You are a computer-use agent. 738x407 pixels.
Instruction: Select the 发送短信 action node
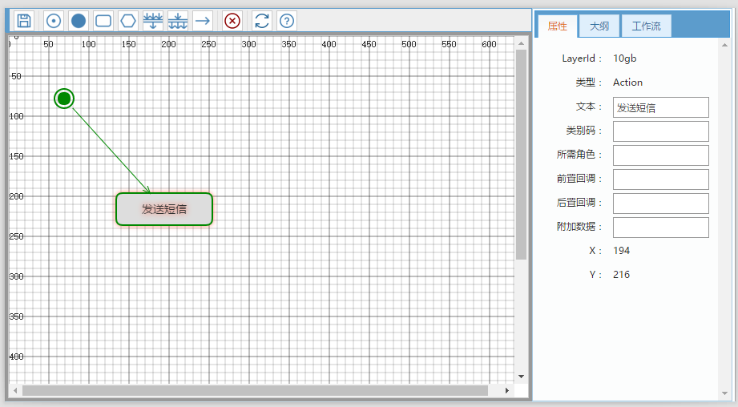164,209
